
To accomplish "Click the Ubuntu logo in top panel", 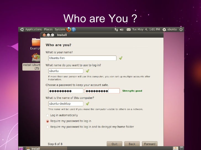I will click(x=22, y=29).
